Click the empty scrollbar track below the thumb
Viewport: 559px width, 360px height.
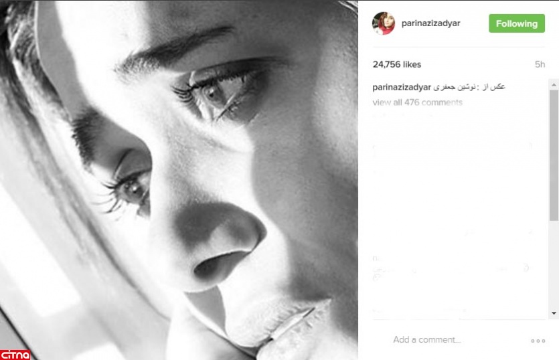click(554, 264)
